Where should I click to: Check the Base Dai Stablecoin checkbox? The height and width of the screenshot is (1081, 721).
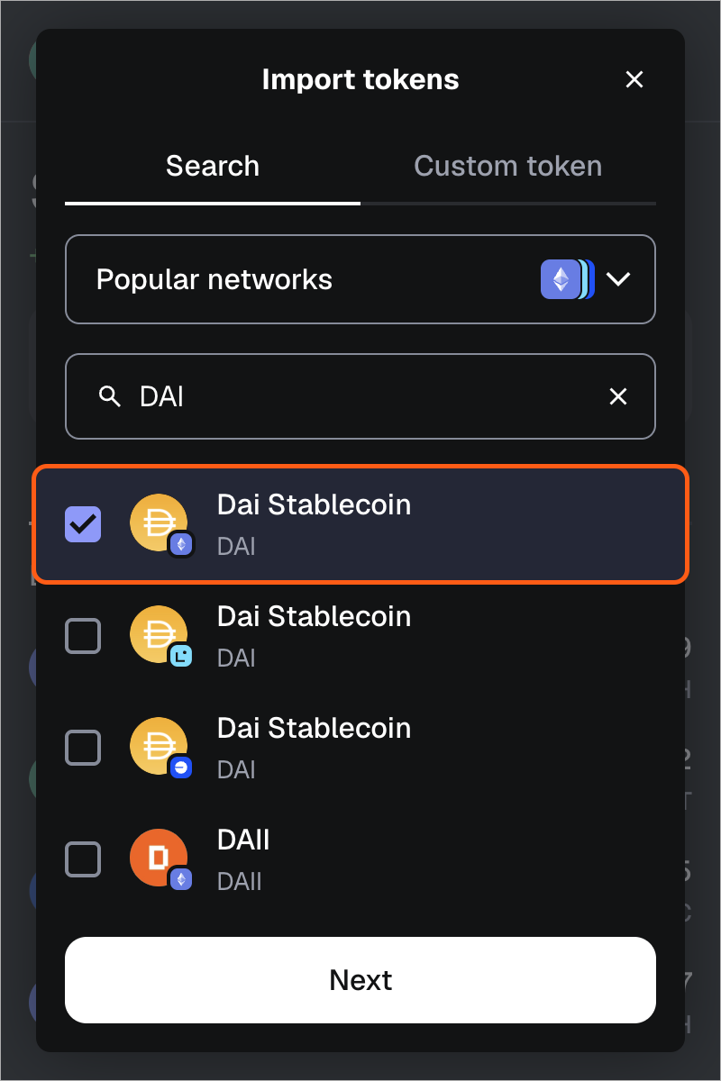click(84, 748)
